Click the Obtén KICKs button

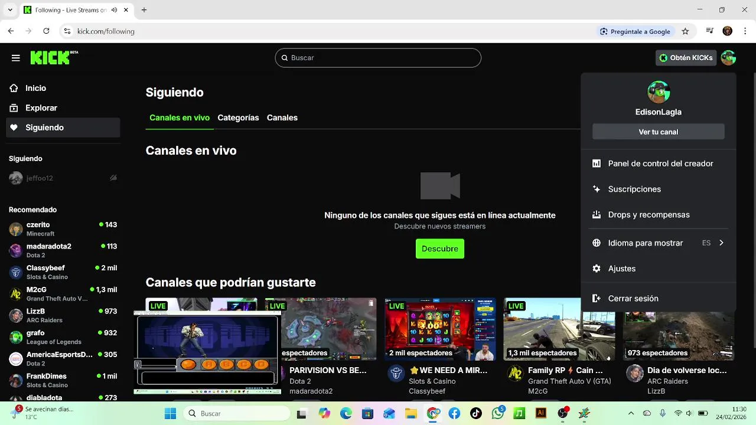(686, 58)
